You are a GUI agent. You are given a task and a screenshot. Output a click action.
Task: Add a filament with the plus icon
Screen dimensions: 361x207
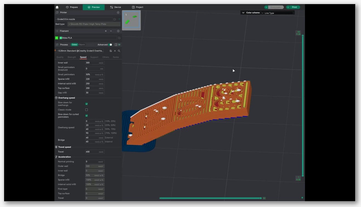point(106,31)
